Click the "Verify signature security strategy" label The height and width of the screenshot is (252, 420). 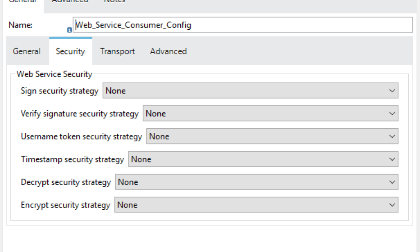pyautogui.click(x=80, y=114)
